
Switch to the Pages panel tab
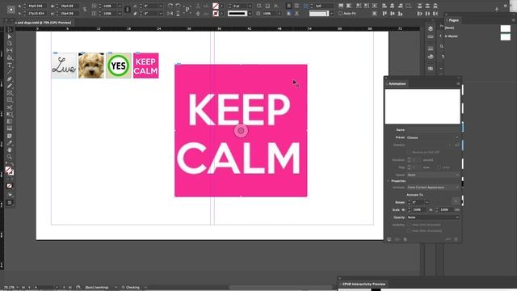(x=454, y=20)
